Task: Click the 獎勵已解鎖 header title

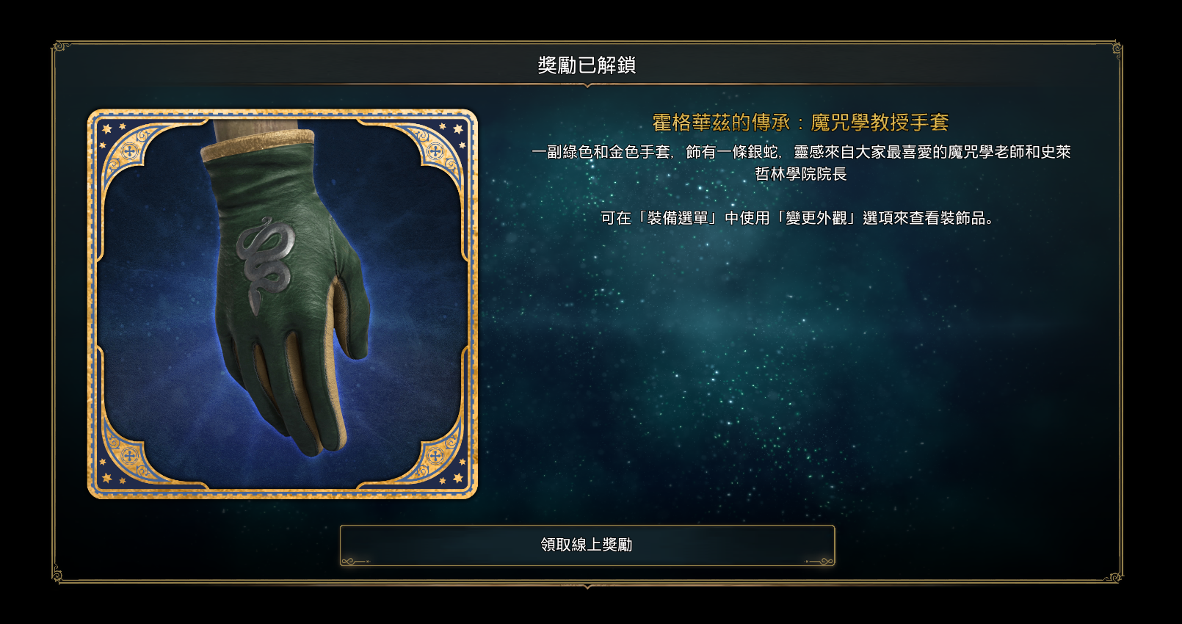Action: point(587,65)
